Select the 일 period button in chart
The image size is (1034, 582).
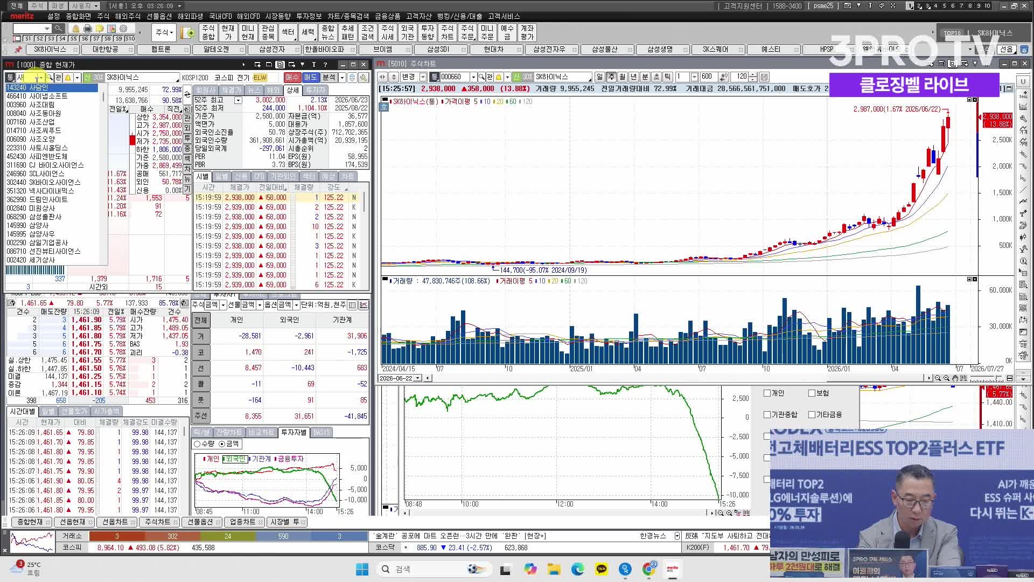point(600,77)
